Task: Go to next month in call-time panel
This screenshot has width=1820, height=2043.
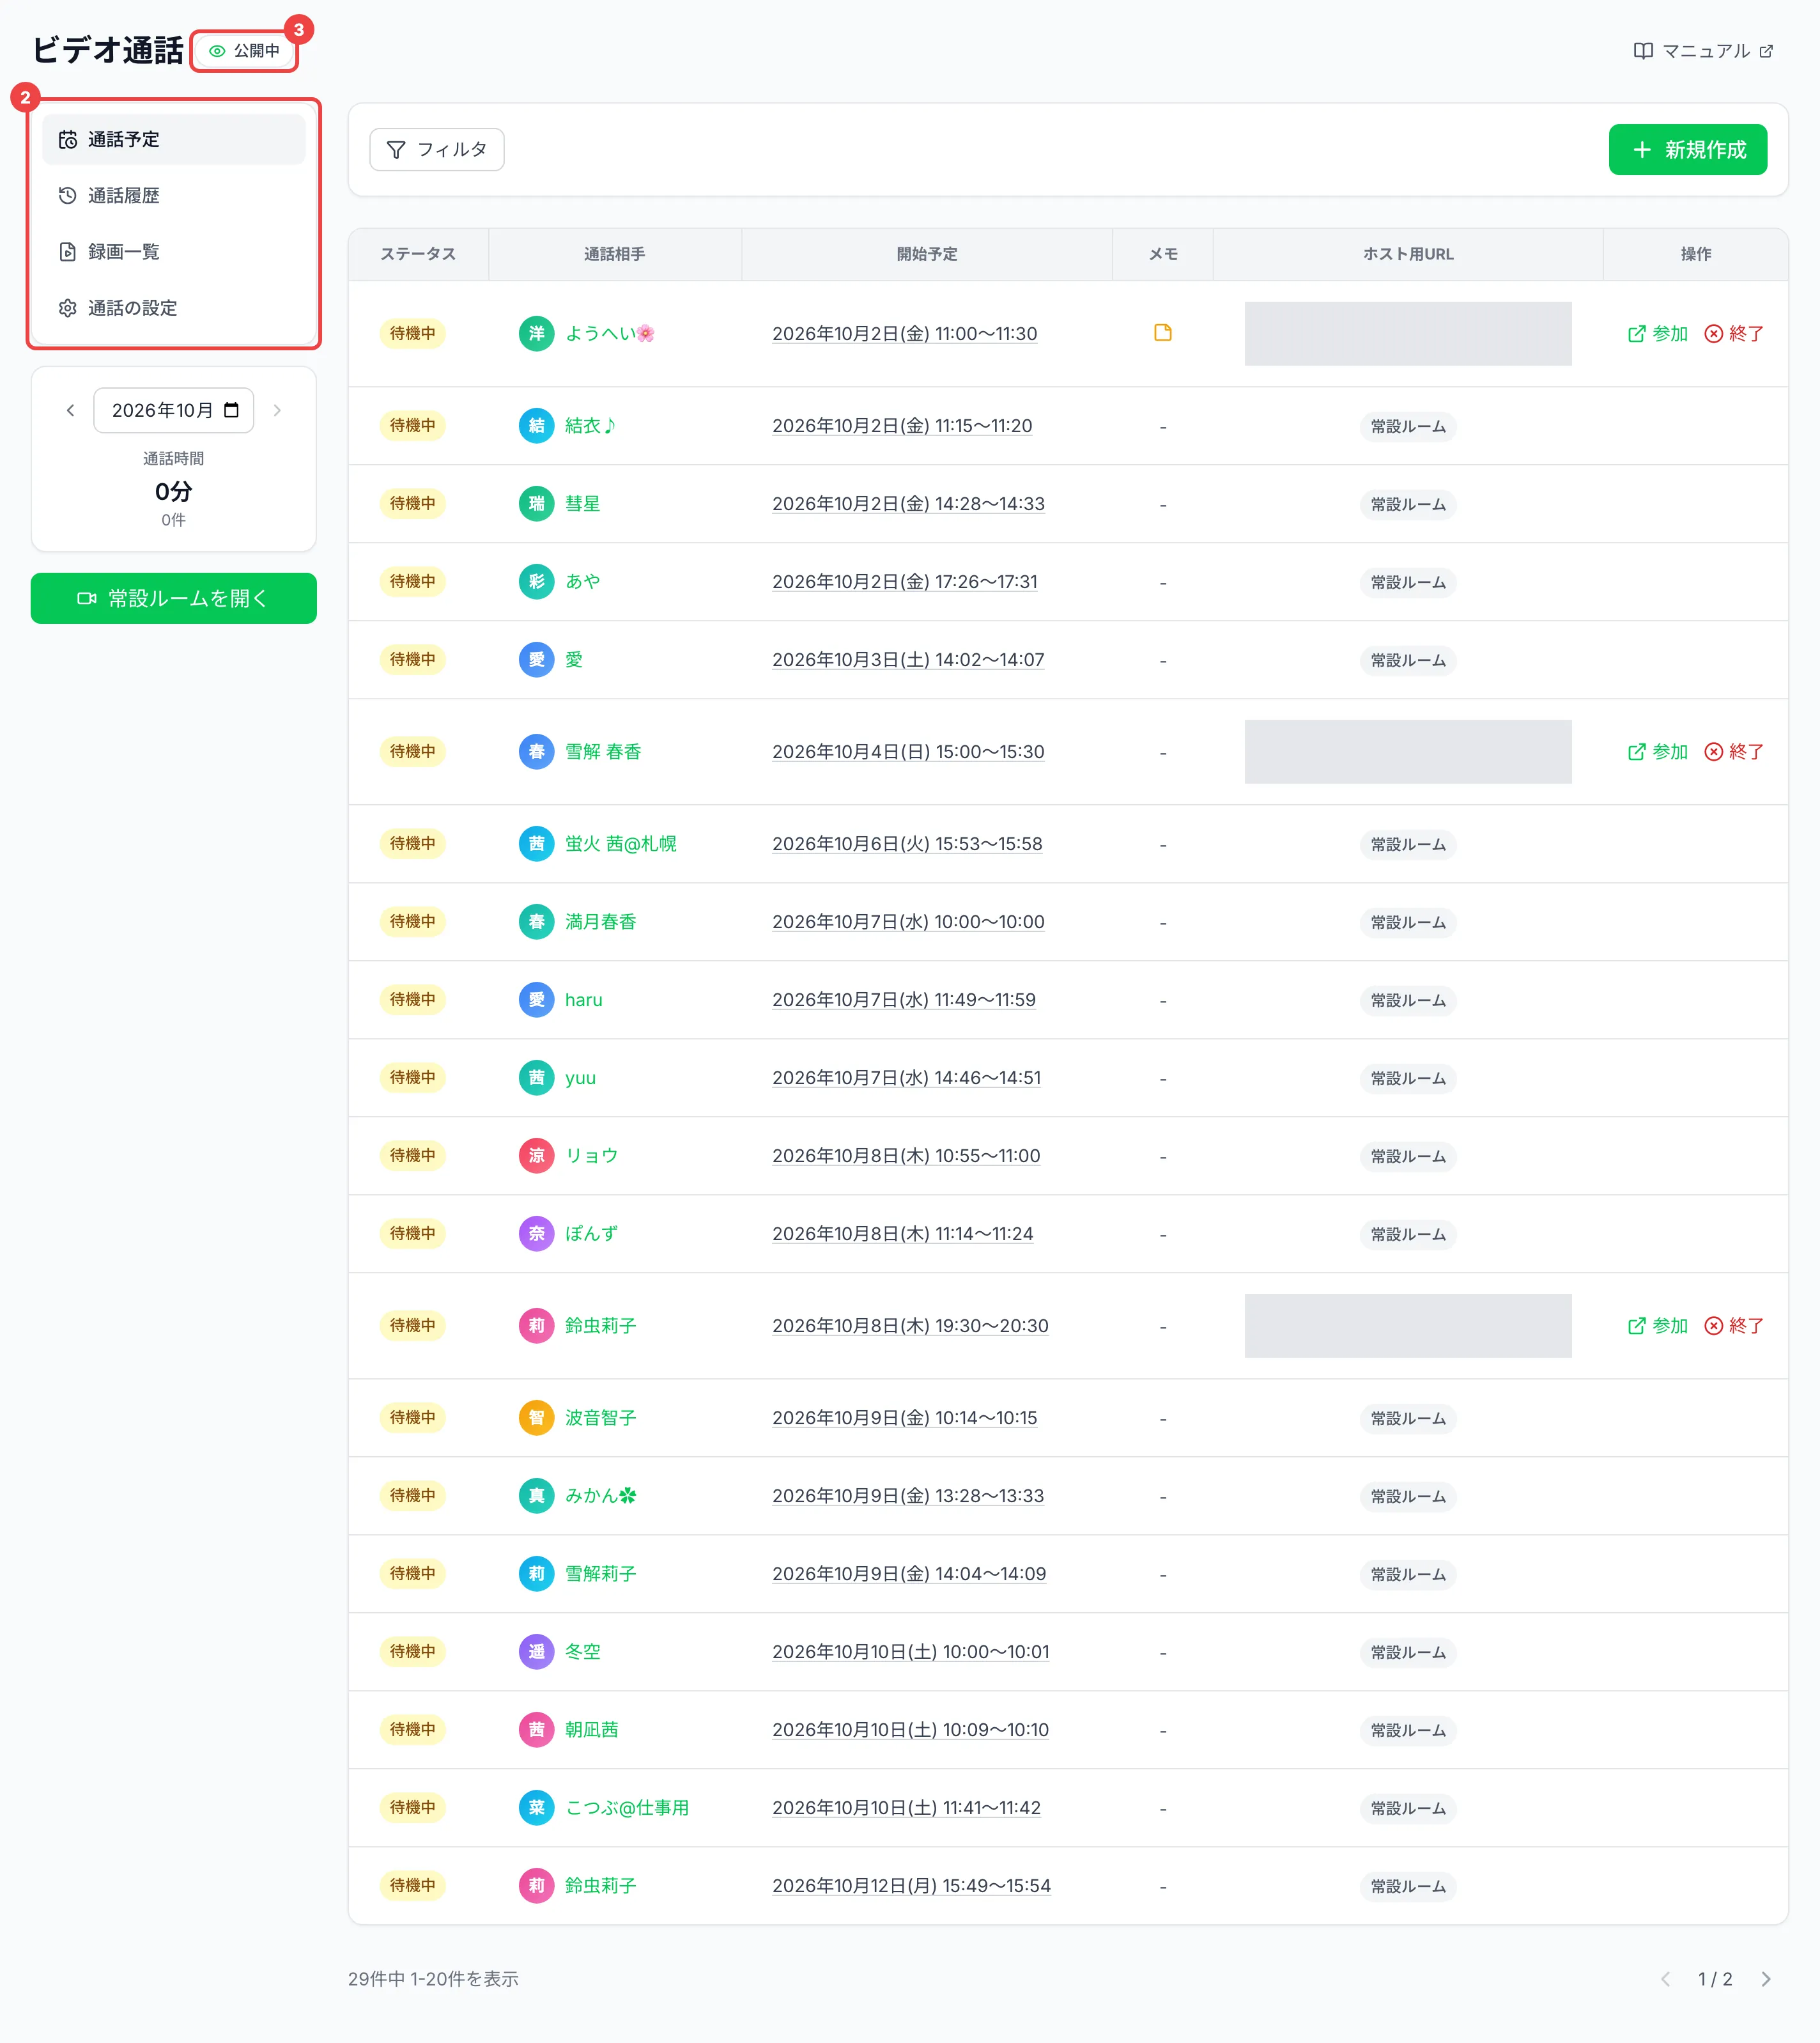Action: [x=277, y=410]
